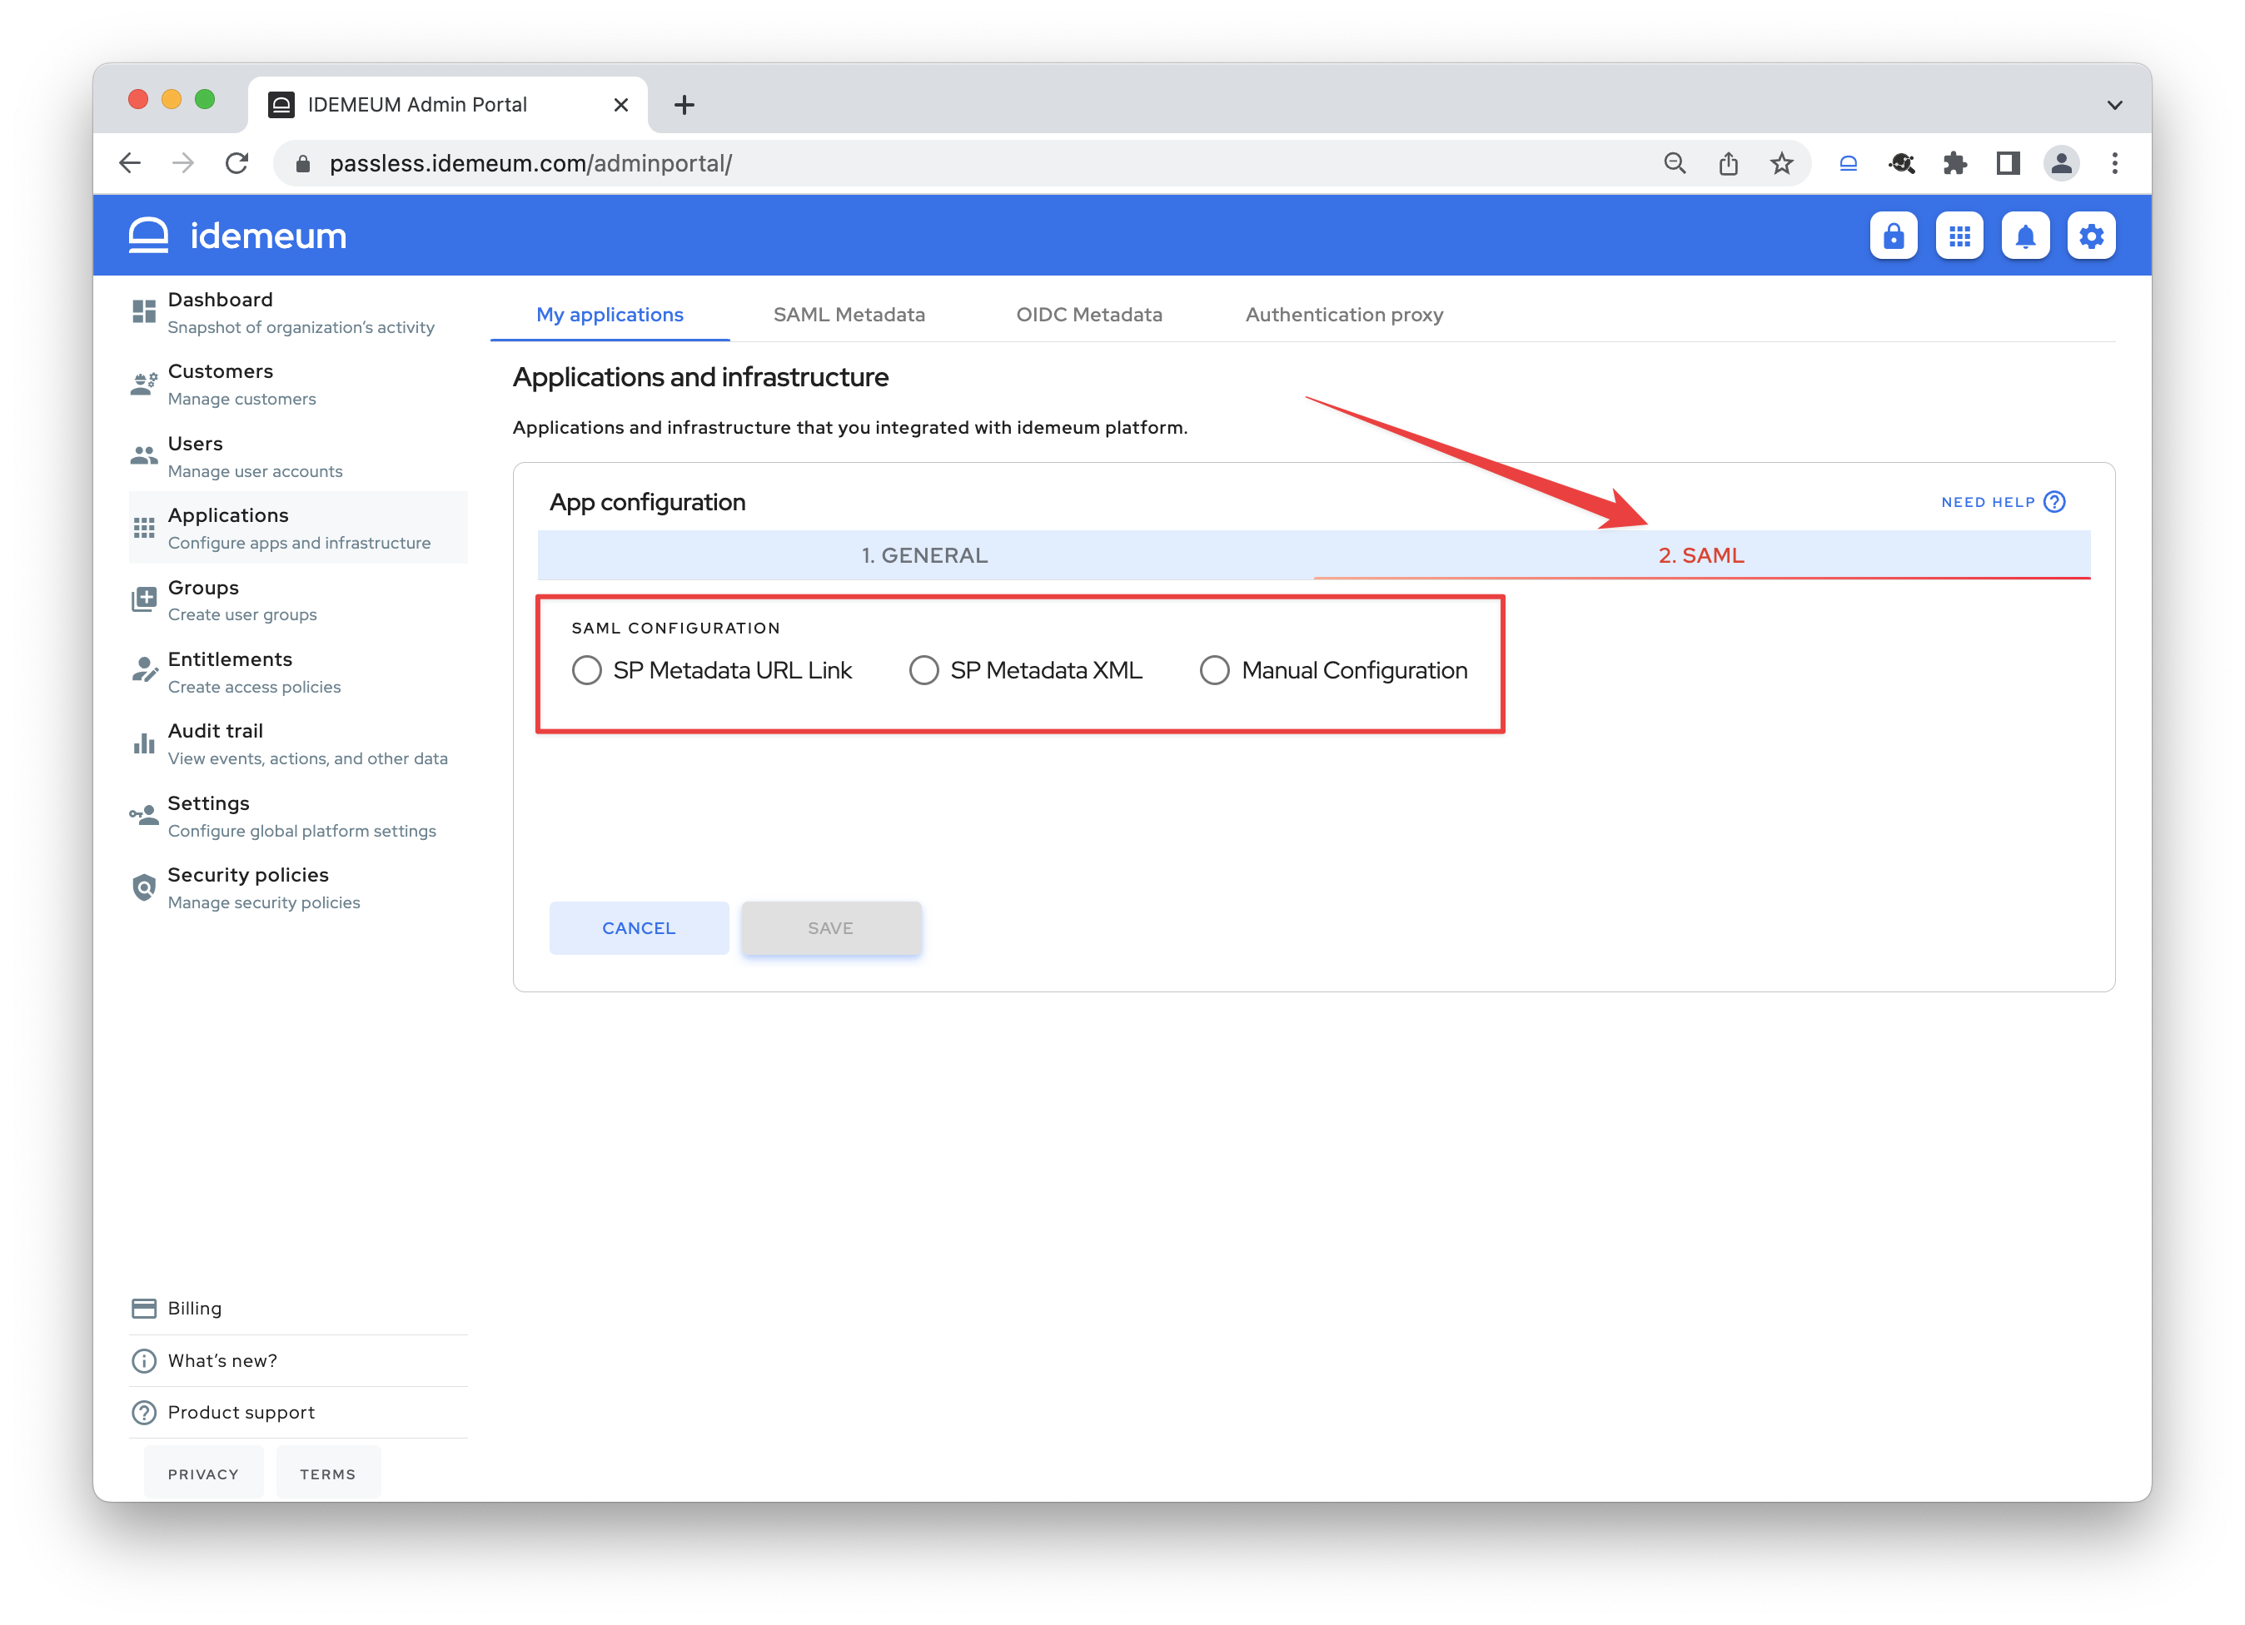Click the Settings sidebar icon
This screenshot has width=2245, height=1625.
(143, 816)
